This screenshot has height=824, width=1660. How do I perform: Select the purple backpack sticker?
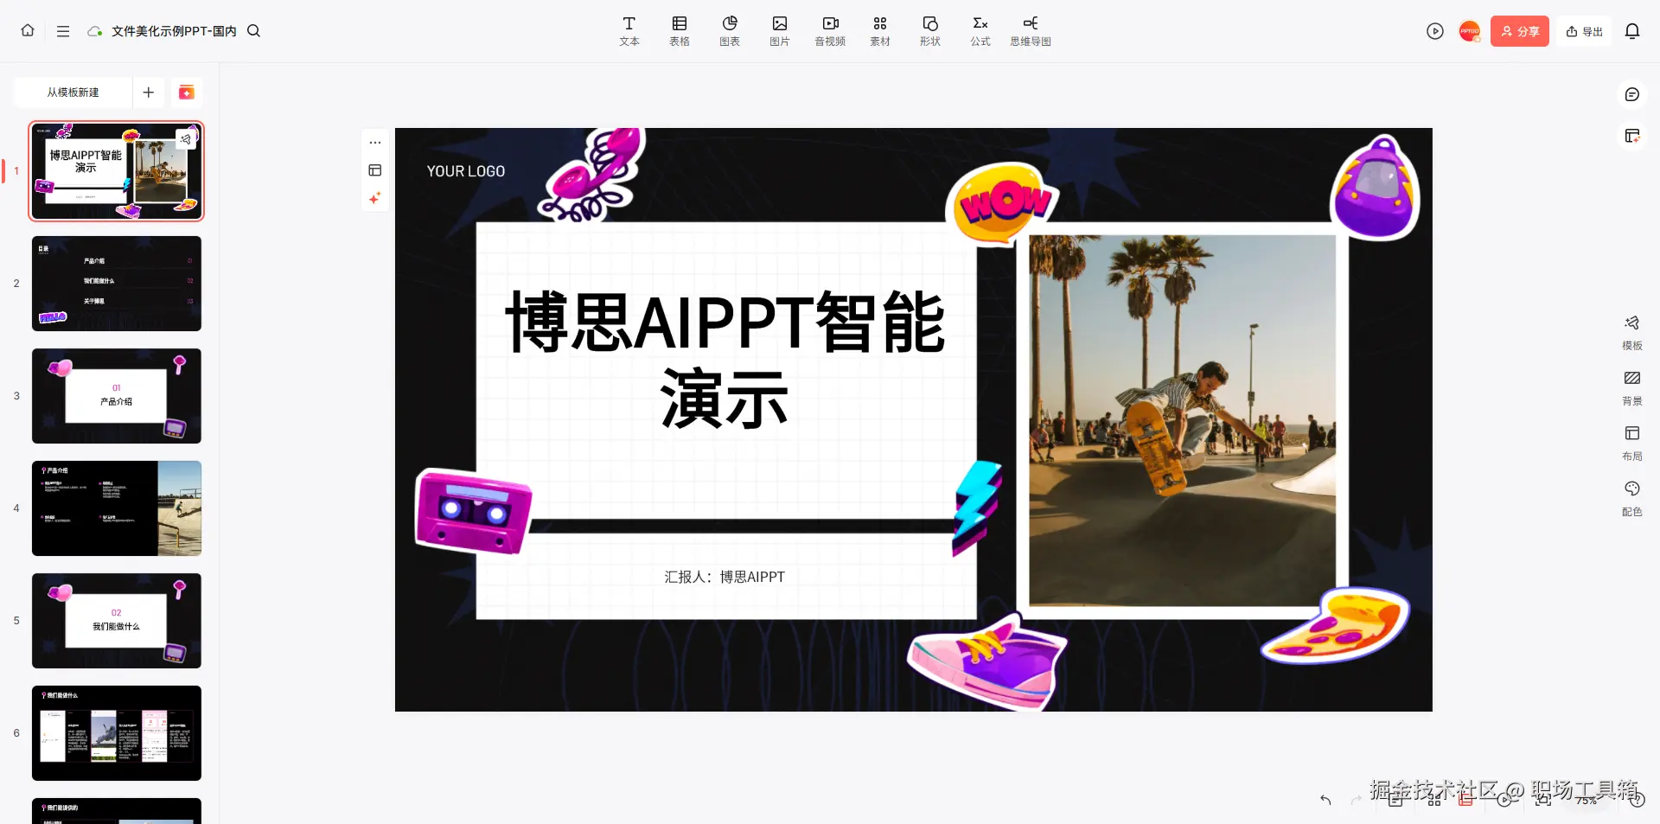coord(1376,187)
